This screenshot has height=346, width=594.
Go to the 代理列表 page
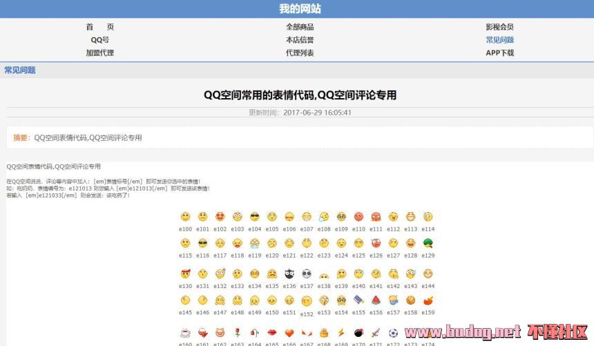[300, 52]
